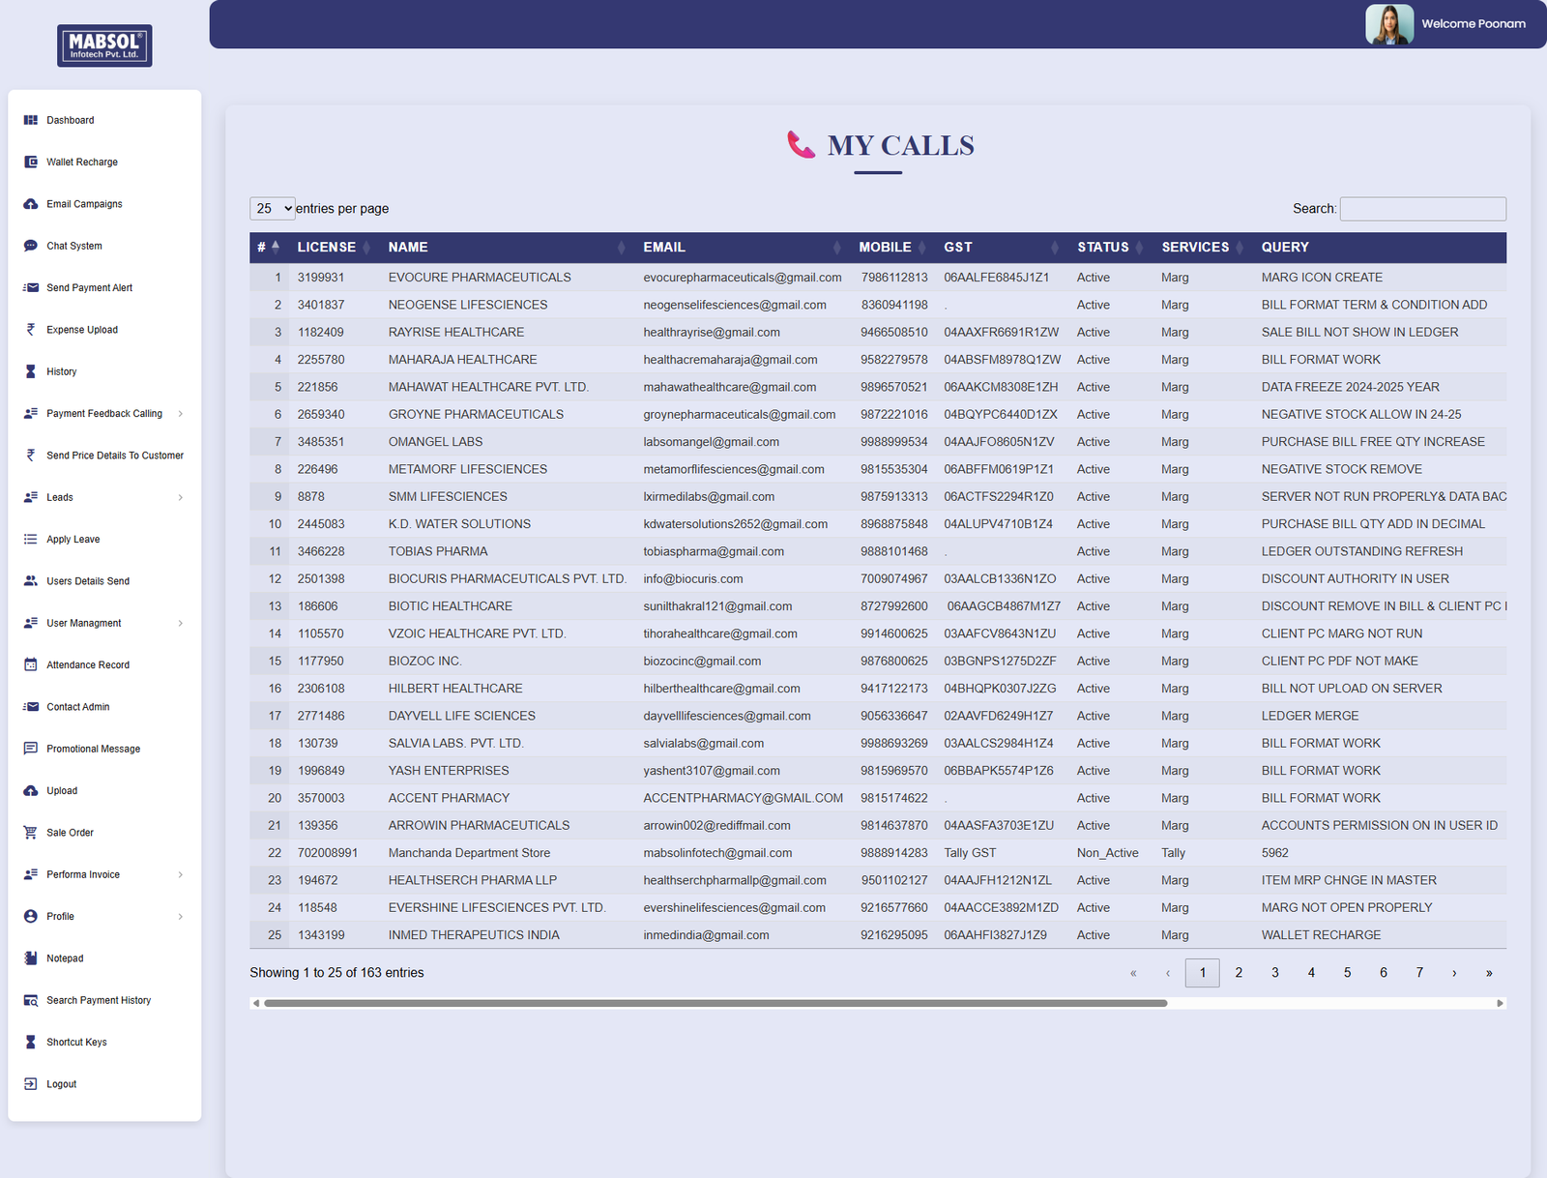Open the Email Campaigns menu item
The image size is (1547, 1178).
pos(84,204)
